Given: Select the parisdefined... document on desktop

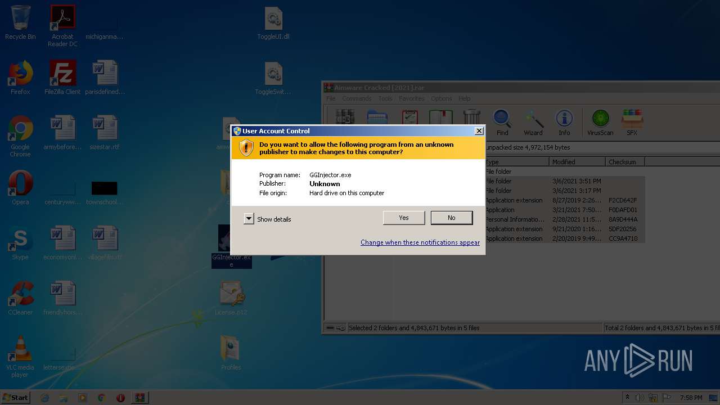Looking at the screenshot, I should (105, 78).
